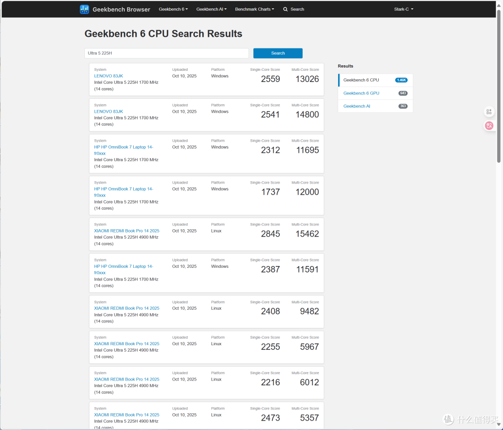Click the blue Search button
This screenshot has height=430, width=503.
pos(278,53)
